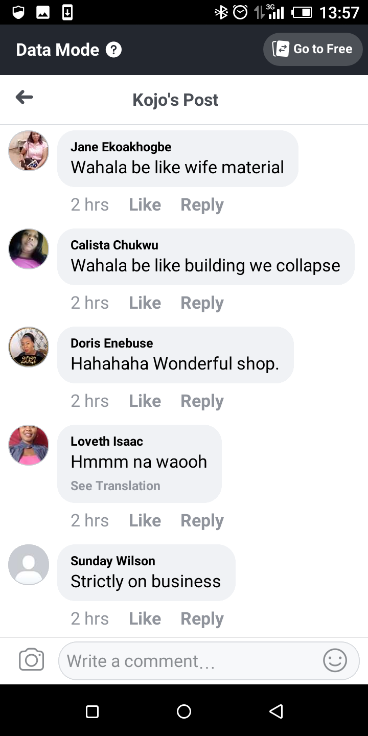
Task: Tap the Write a comment field
Action: (x=209, y=661)
